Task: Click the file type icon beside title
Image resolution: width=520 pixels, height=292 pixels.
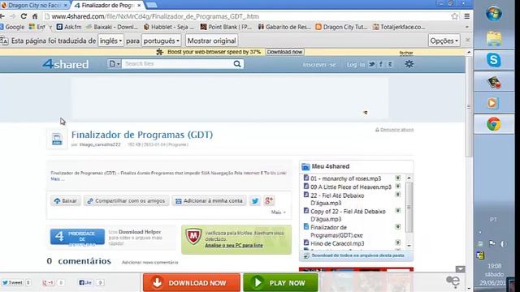Action: click(57, 139)
